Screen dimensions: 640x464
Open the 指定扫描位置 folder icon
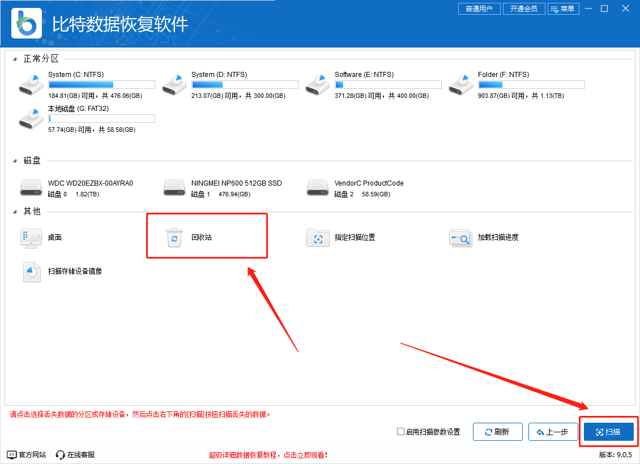click(x=318, y=238)
